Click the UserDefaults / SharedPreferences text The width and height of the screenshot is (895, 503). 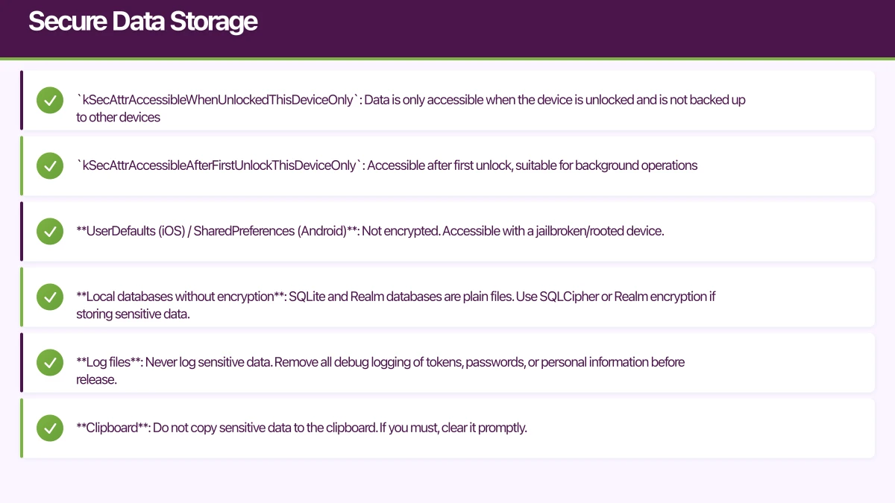coord(369,231)
